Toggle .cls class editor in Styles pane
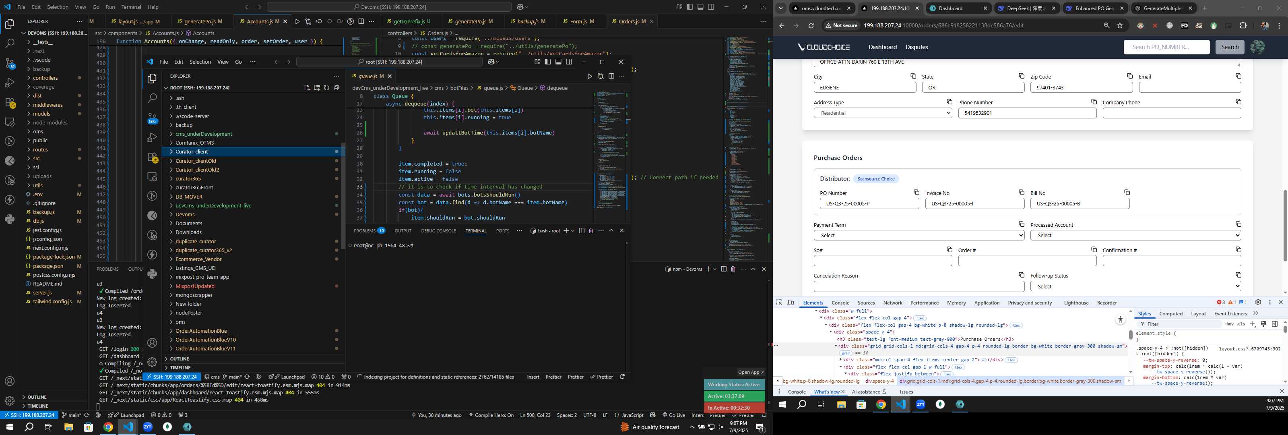The height and width of the screenshot is (435, 1288). [x=1241, y=324]
